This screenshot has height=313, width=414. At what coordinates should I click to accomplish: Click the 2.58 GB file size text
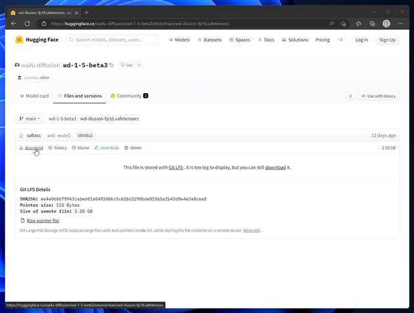(388, 148)
